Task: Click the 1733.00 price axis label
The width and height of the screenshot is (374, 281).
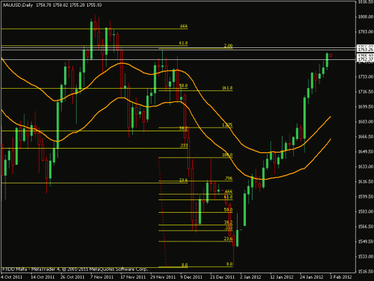Action: click(x=366, y=77)
